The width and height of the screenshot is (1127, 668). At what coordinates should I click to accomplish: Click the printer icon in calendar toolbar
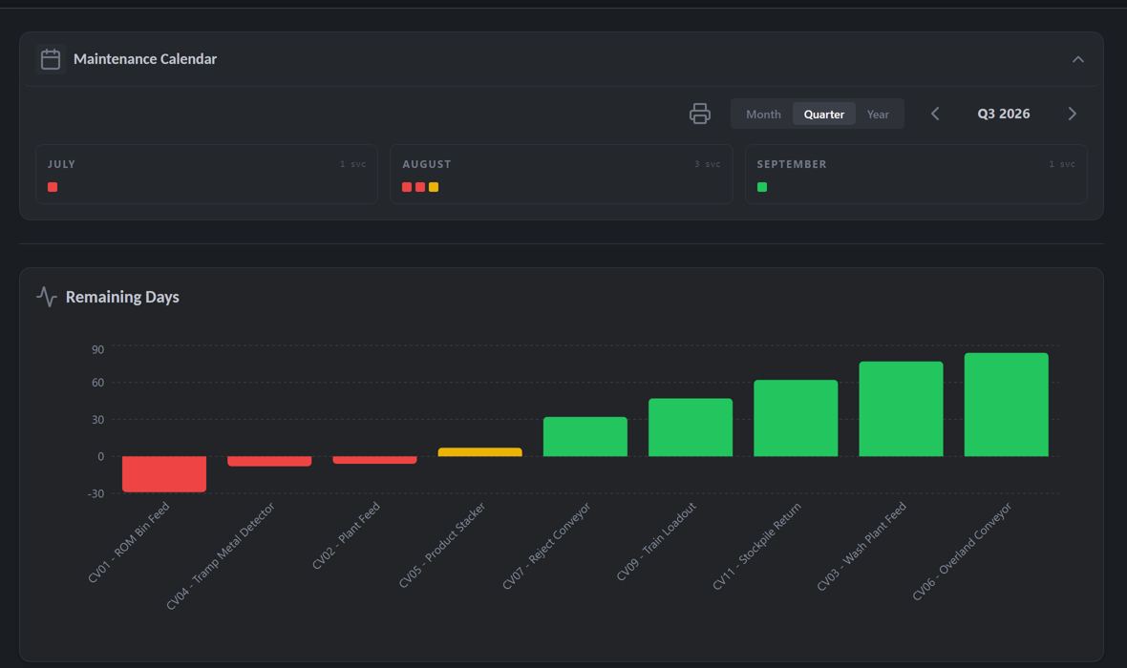click(x=699, y=114)
